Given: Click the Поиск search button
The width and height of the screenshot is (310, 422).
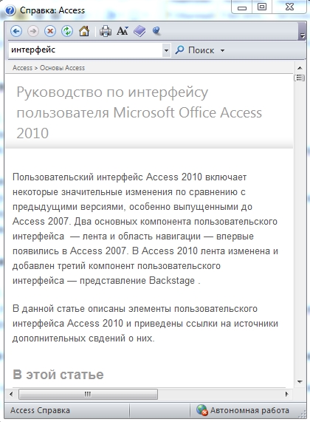Looking at the screenshot, I should [x=195, y=50].
